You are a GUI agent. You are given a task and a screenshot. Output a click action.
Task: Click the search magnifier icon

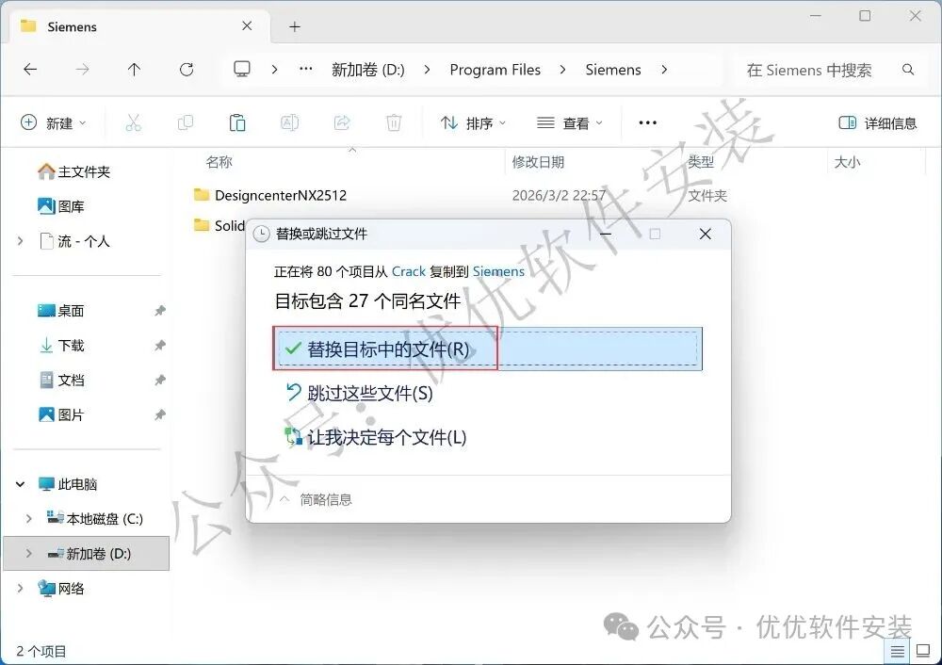coord(908,70)
